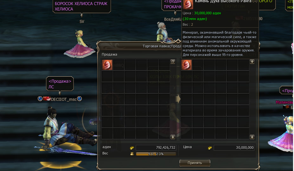
Task: Click the down arrow below the right grid
Action: (252, 137)
